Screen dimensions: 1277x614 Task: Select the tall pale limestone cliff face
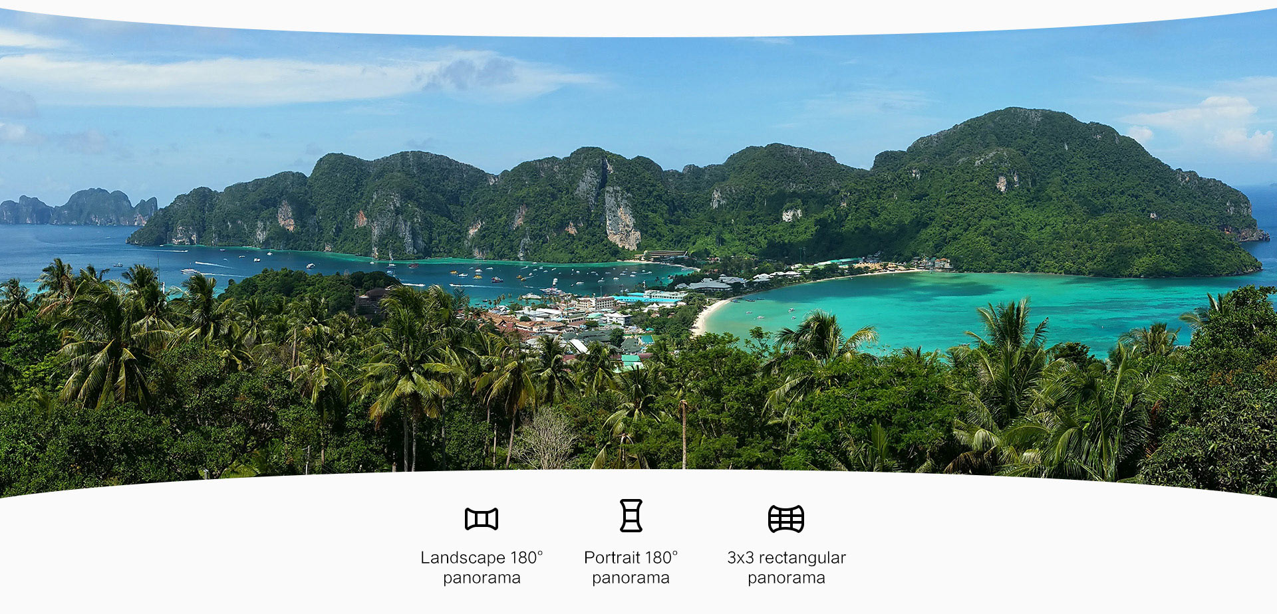(621, 218)
